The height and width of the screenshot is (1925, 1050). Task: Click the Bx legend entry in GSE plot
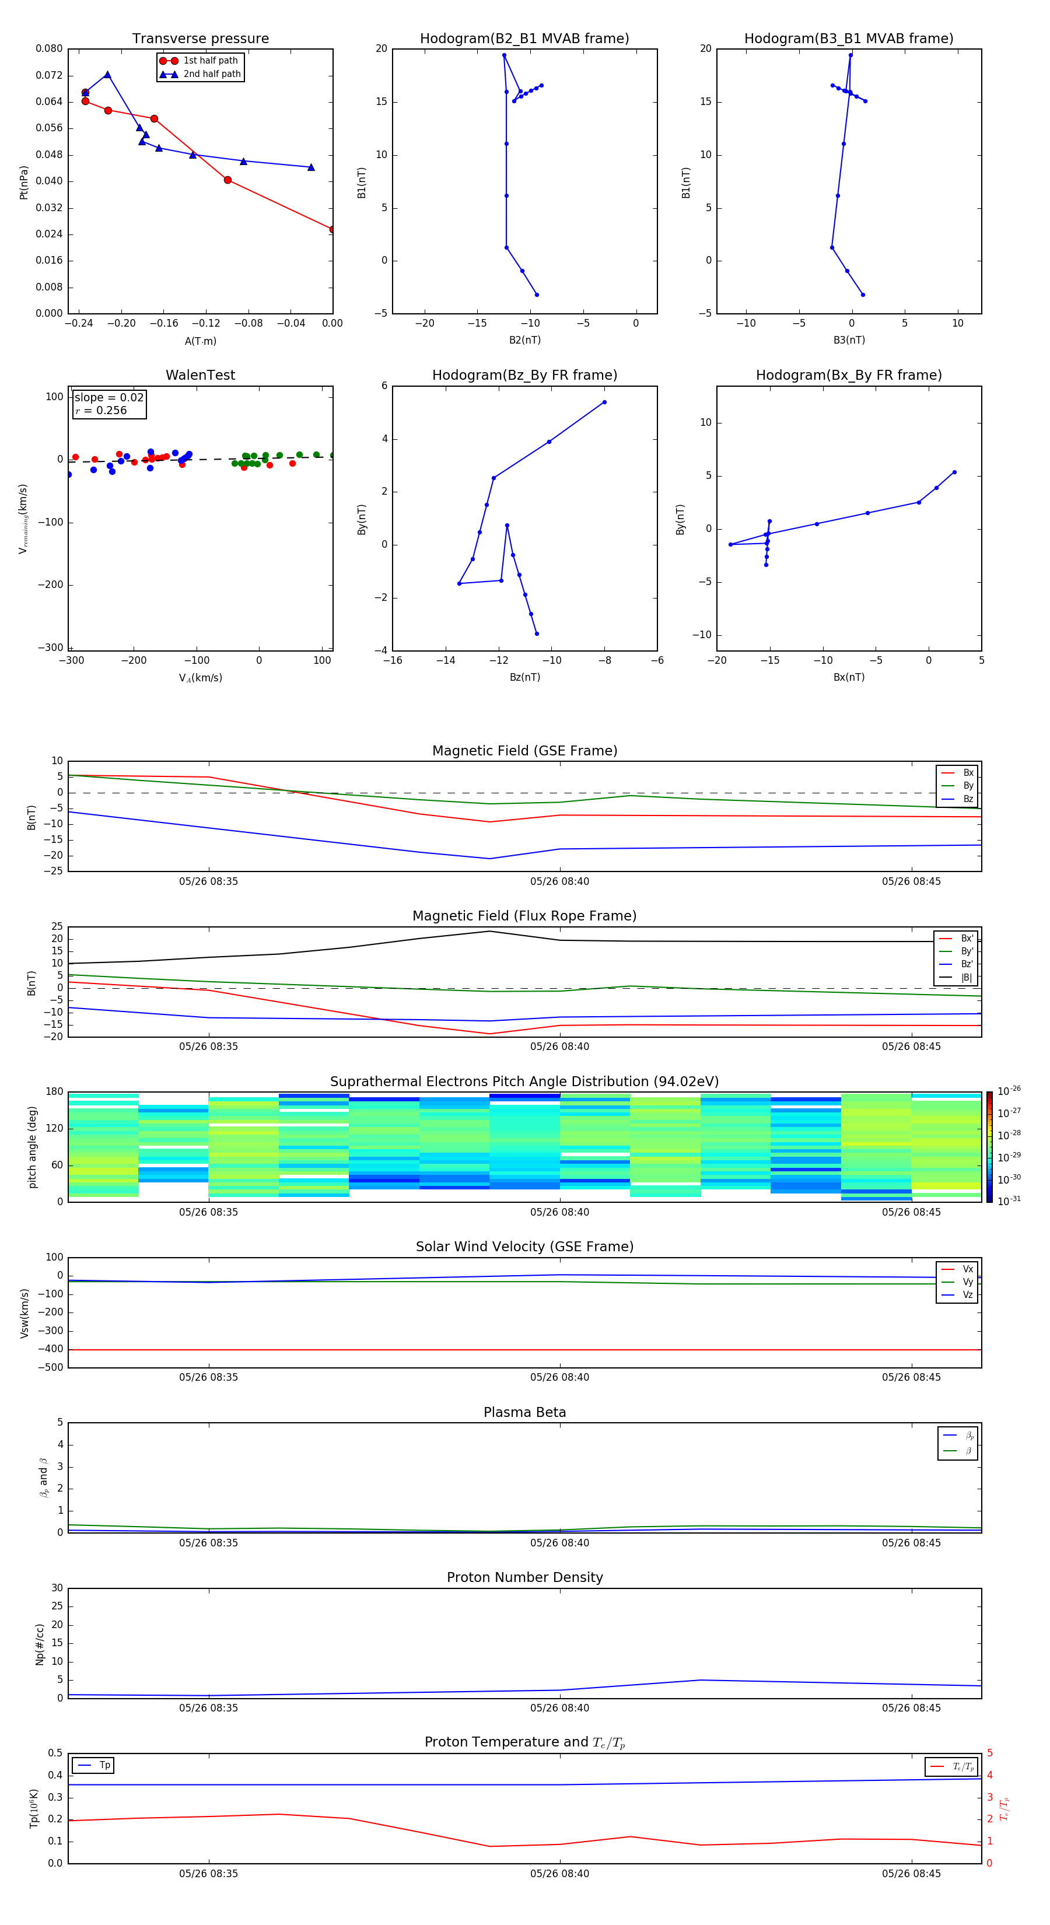pos(957,773)
